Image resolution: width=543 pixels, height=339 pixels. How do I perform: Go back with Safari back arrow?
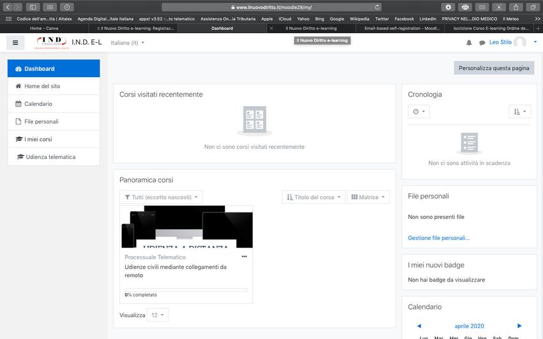pos(8,7)
